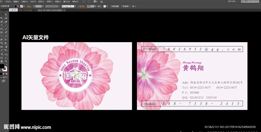Switch to the 00.ai CMYK document tab
This screenshot has height=132, width=261.
[50, 10]
